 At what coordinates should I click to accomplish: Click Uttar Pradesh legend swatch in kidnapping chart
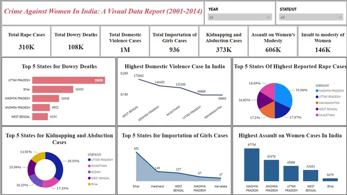(89, 160)
